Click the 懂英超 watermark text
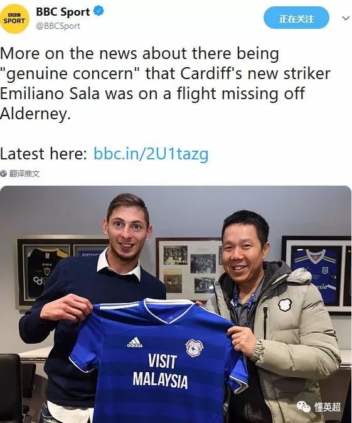Screen dimensions: 352x423 [327, 407]
